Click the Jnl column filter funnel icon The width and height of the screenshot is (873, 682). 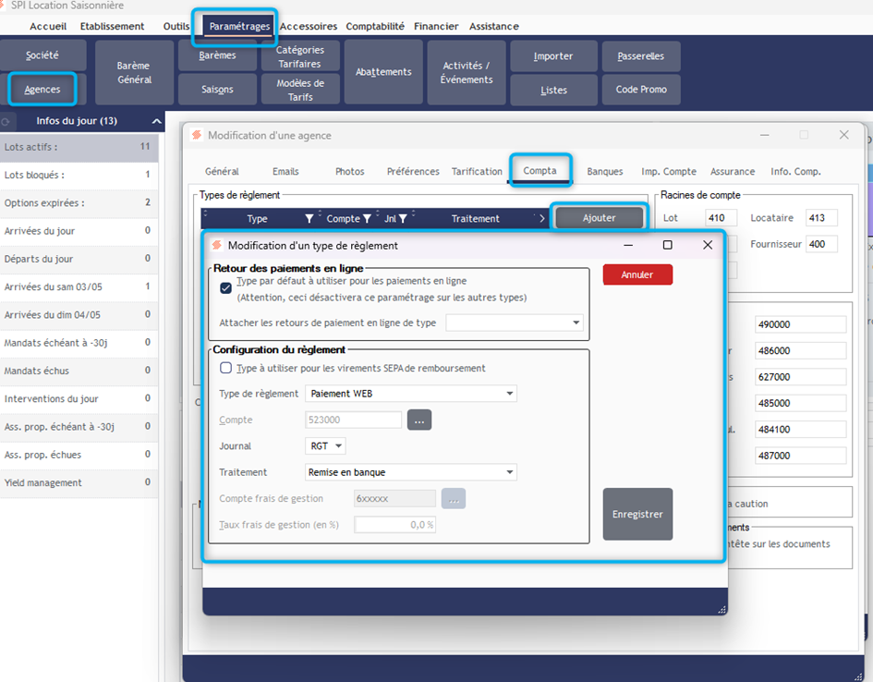[403, 219]
